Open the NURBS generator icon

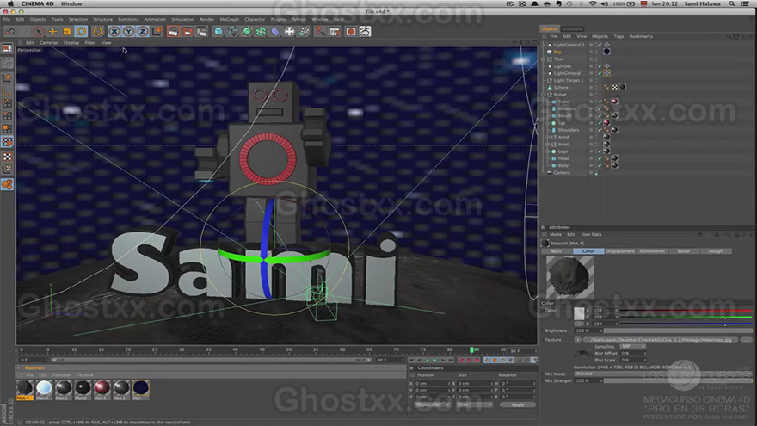point(247,31)
